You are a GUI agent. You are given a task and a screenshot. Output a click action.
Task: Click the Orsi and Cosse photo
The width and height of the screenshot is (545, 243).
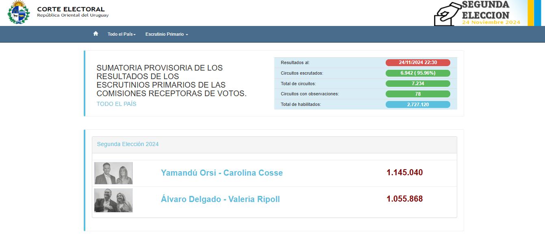(113, 173)
